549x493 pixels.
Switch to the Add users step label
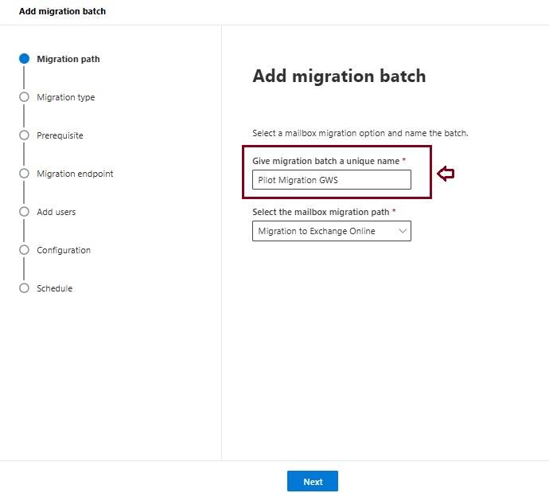pyautogui.click(x=56, y=212)
